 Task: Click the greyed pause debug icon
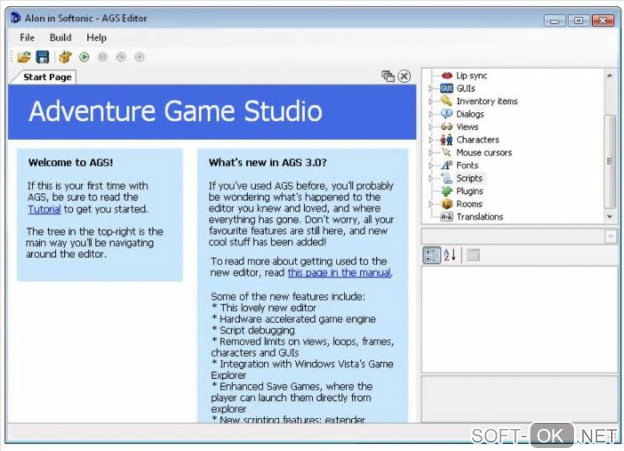point(103,58)
